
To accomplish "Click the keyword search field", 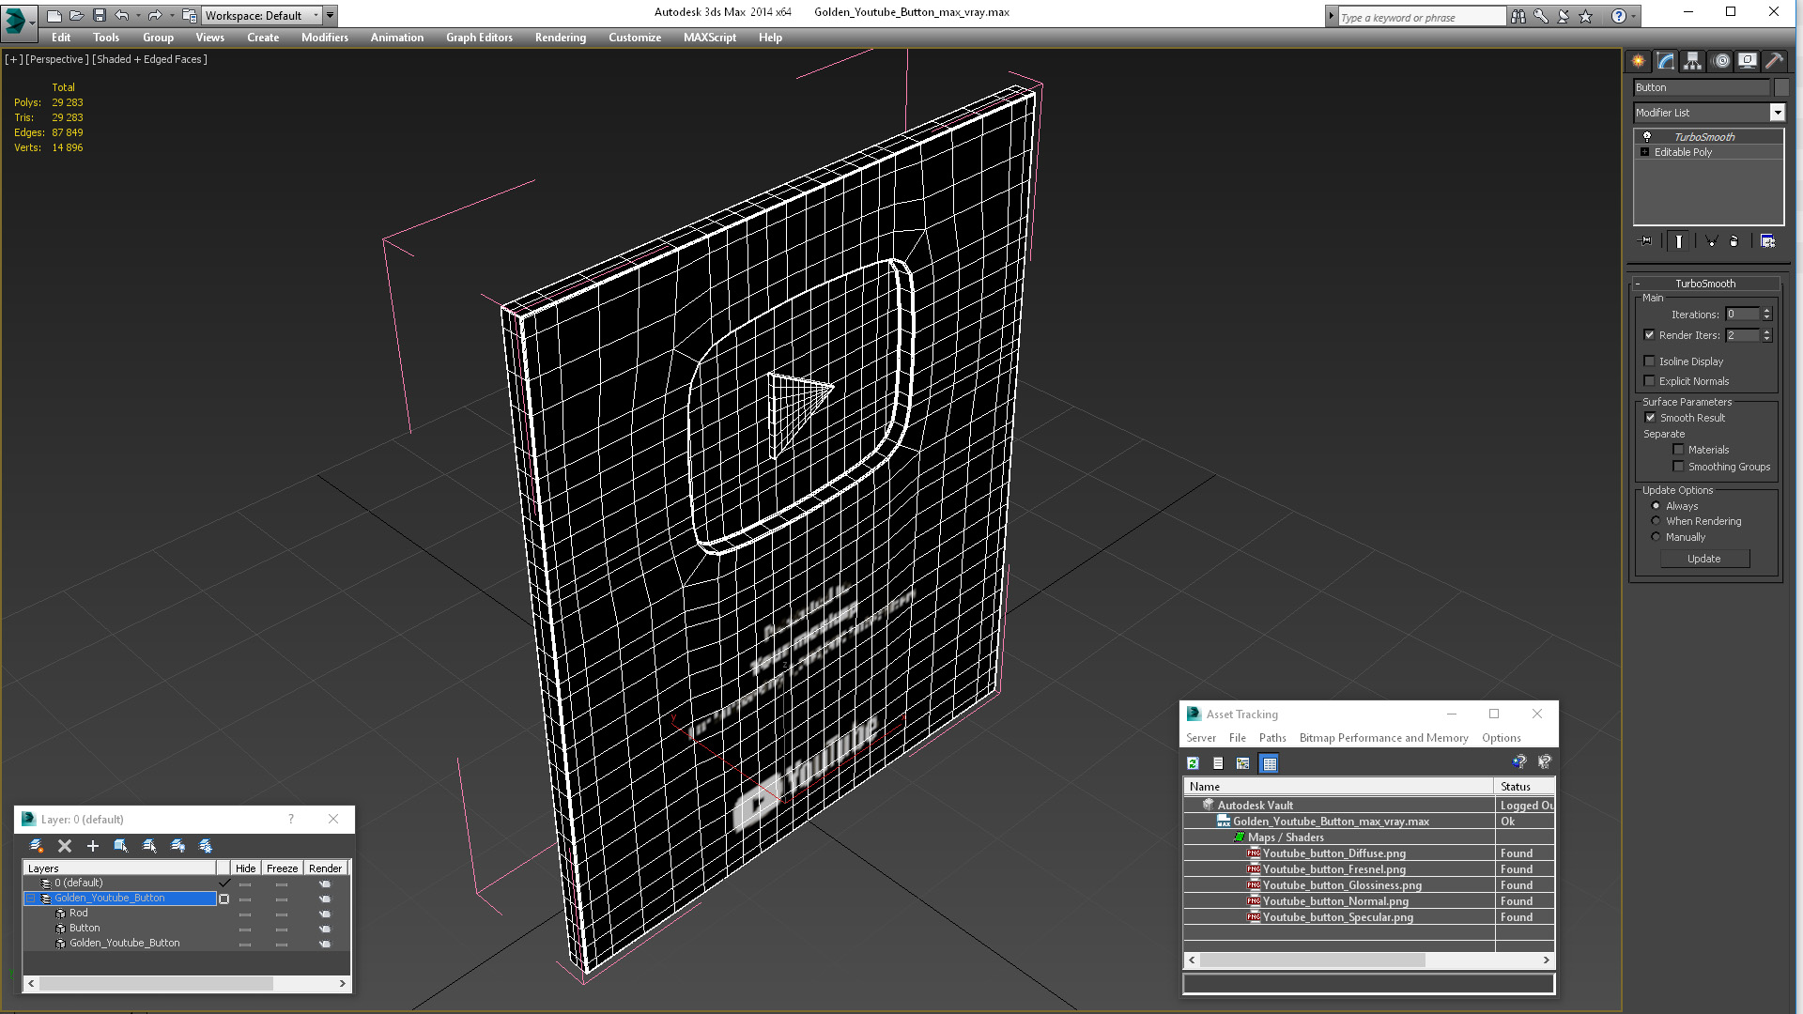I will pos(1420,17).
